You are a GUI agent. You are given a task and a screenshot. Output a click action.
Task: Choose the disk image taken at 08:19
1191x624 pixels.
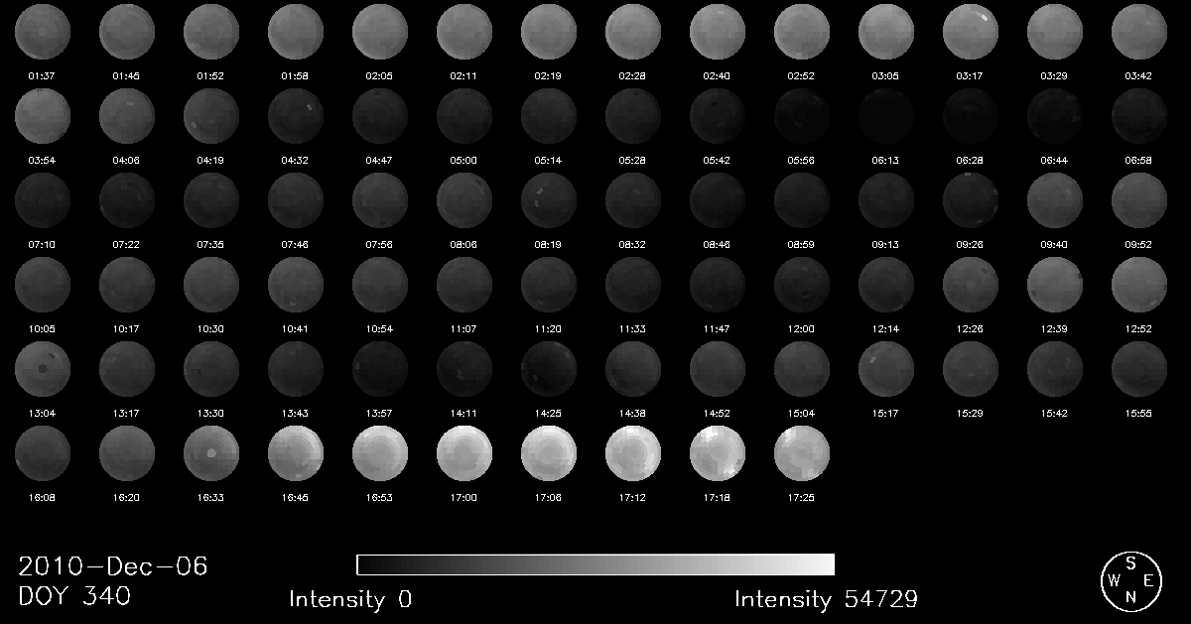pos(549,199)
